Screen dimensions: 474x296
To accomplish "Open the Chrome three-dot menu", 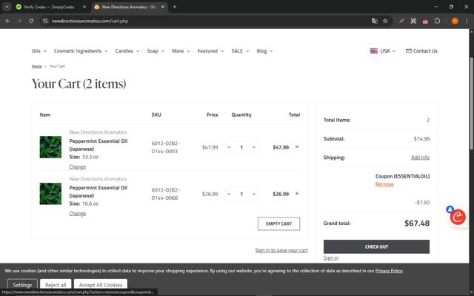I will tap(467, 21).
